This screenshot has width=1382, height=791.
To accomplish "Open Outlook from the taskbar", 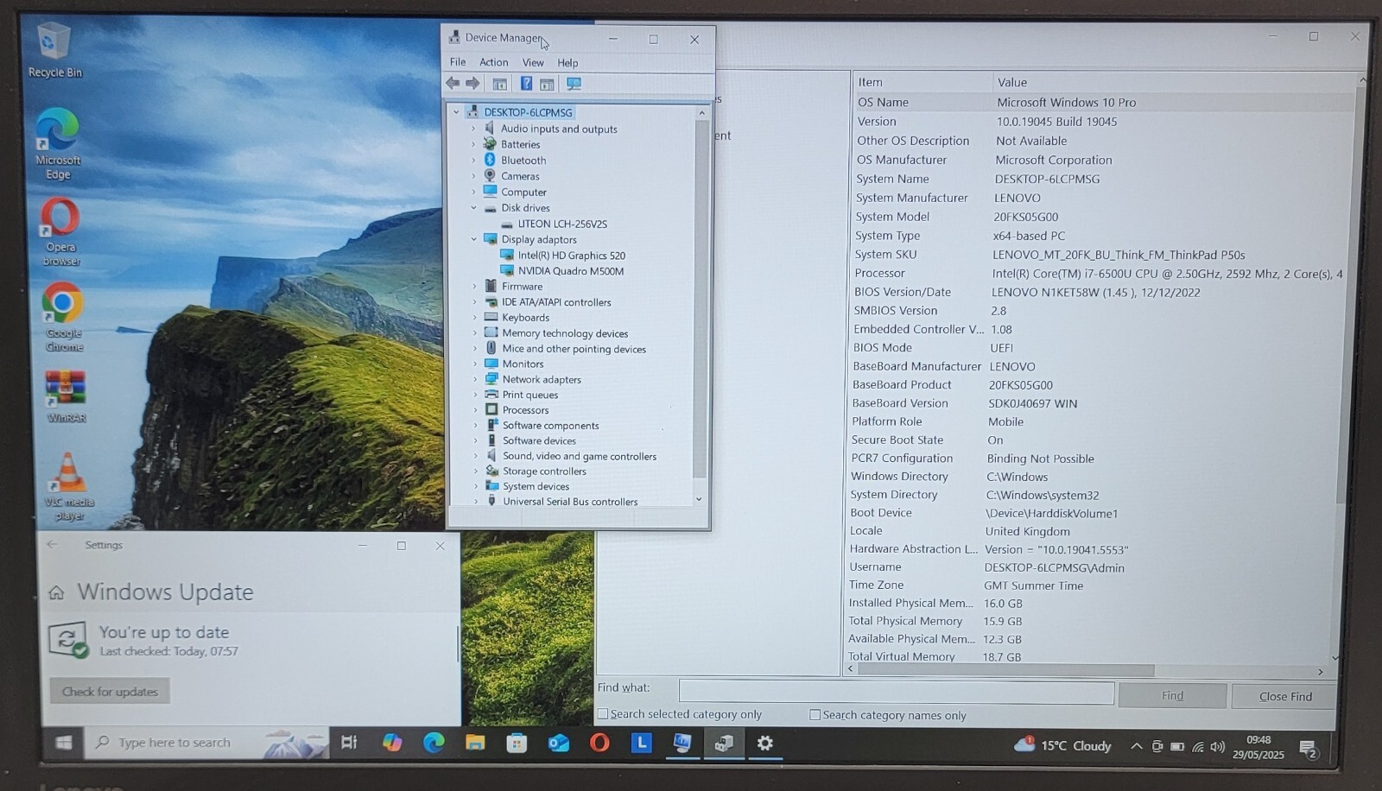I will 558,743.
